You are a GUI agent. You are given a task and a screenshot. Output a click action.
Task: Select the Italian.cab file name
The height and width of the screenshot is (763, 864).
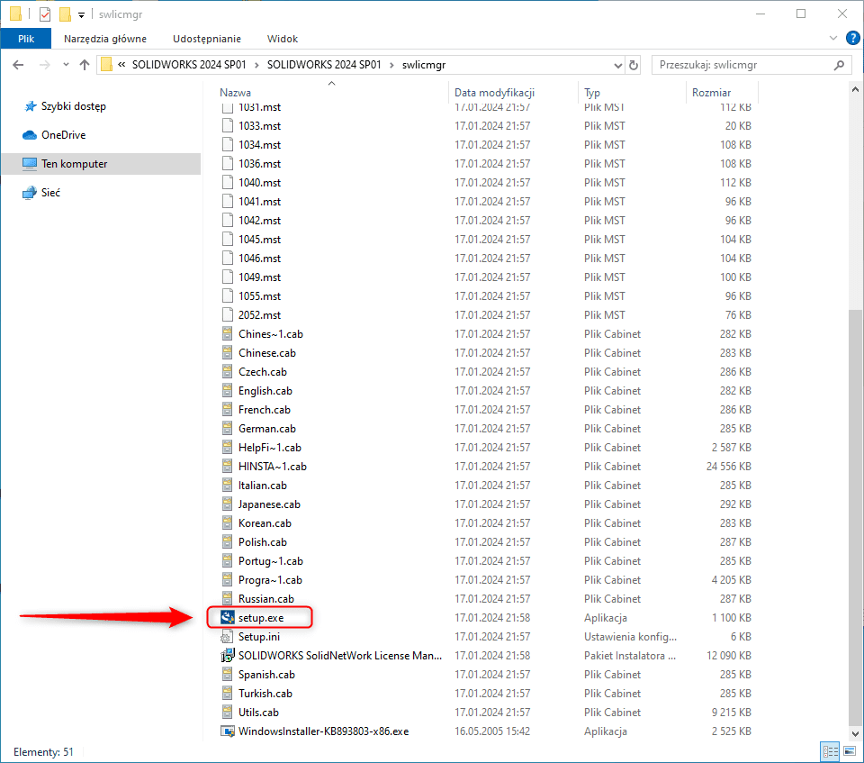click(x=263, y=486)
